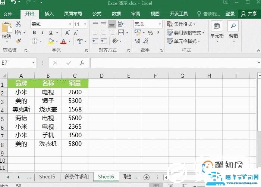Expand the 编辑 editing group
Viewport: 261px width, 187px height.
point(233,31)
